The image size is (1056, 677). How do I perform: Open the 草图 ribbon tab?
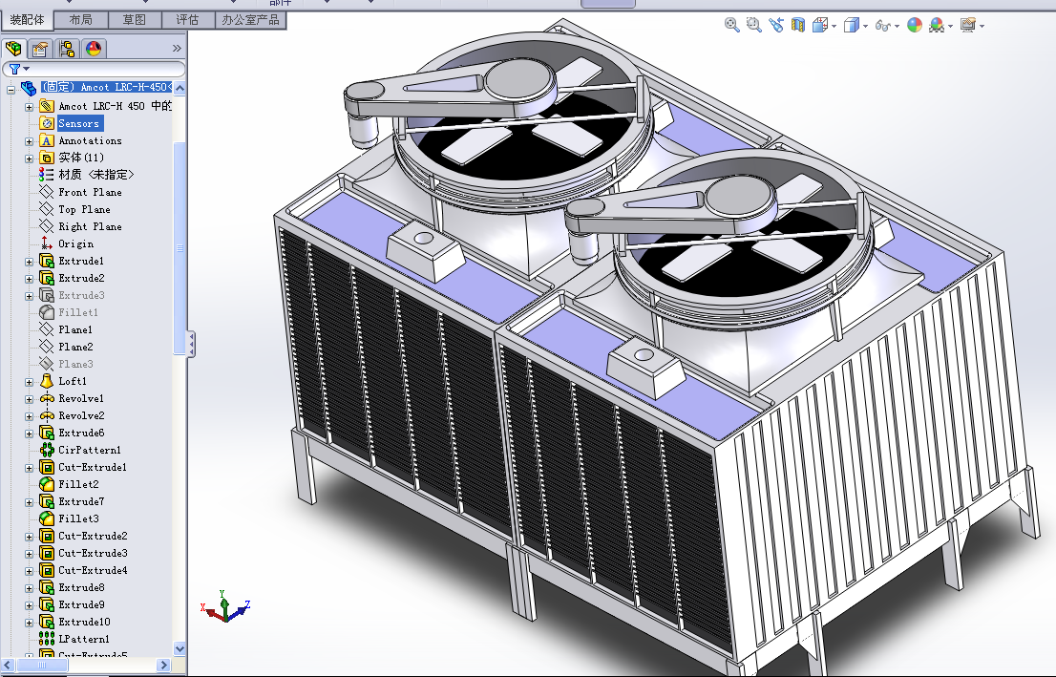[134, 19]
